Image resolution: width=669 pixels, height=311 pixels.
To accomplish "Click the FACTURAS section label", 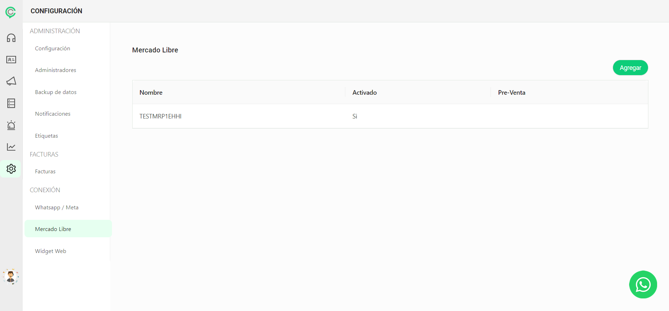I will [44, 154].
